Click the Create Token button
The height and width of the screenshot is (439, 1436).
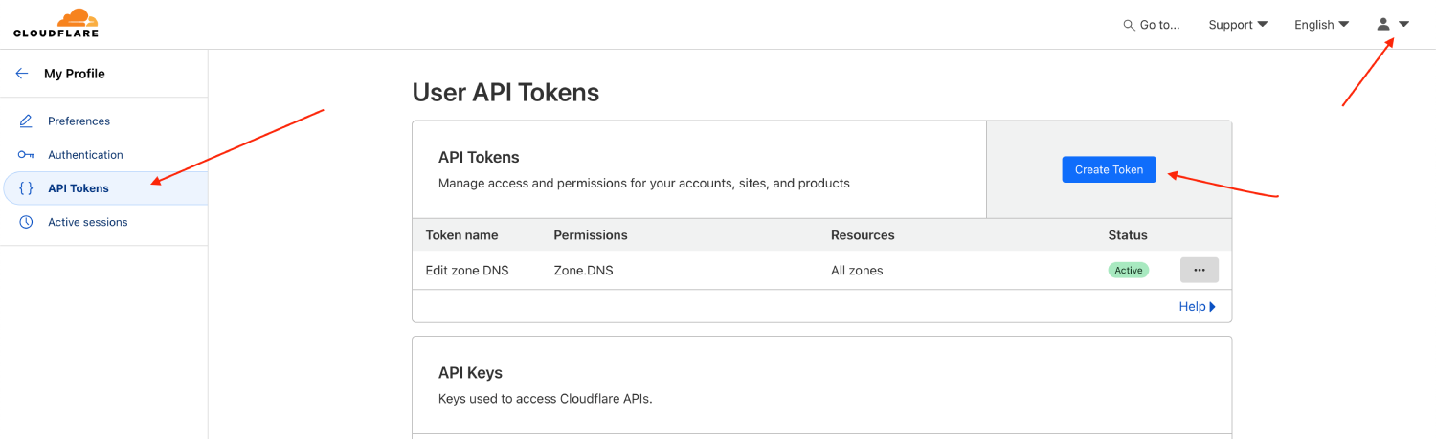[1109, 169]
